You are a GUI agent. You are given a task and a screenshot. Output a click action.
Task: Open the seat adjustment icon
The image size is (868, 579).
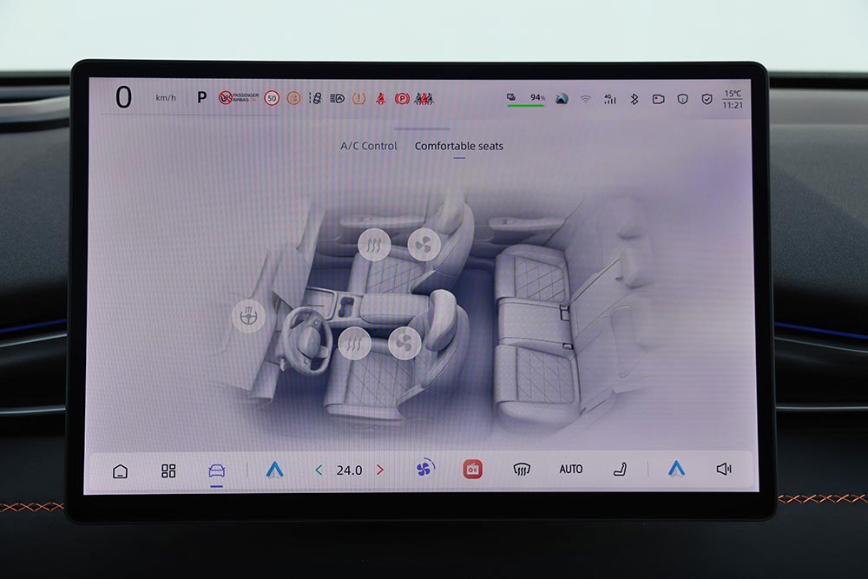pos(619,468)
